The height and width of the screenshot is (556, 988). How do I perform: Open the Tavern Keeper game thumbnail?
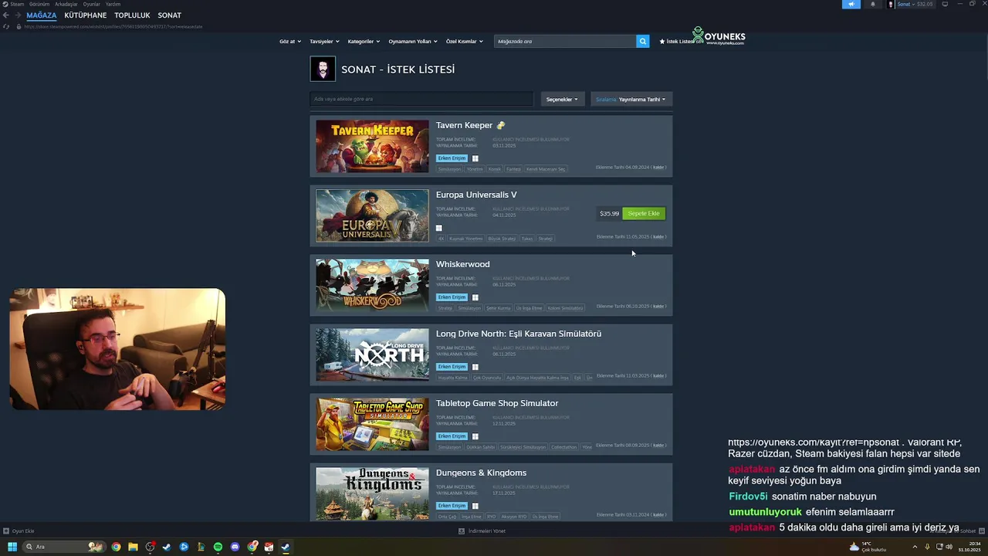pos(372,146)
